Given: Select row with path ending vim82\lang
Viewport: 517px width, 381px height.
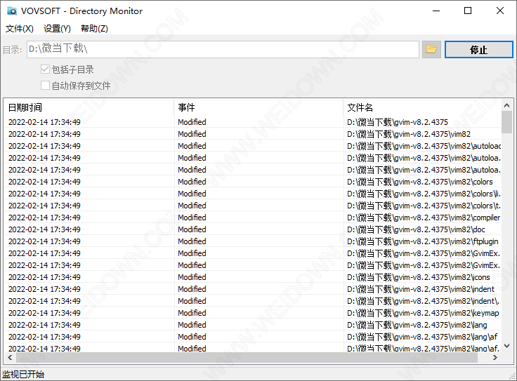Looking at the screenshot, I should [253, 325].
